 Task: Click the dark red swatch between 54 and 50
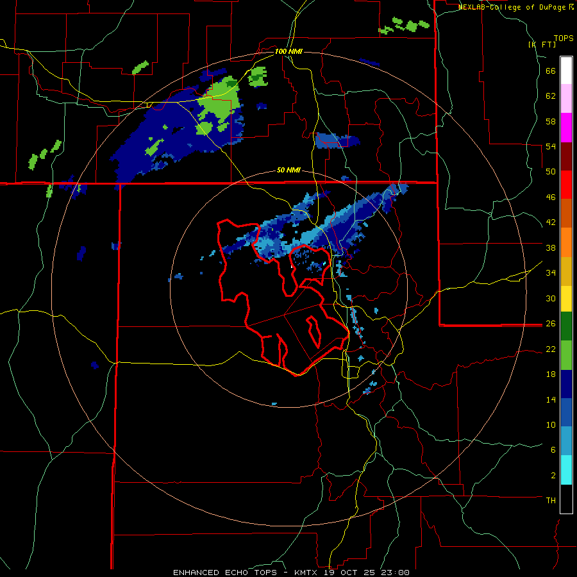566,156
